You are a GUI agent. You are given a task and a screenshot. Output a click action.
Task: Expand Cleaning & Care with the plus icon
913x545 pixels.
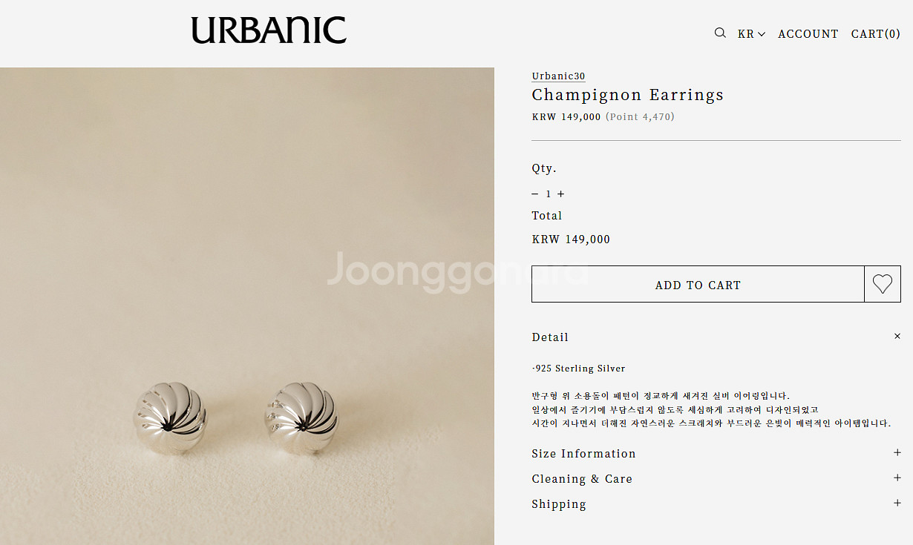coord(897,478)
